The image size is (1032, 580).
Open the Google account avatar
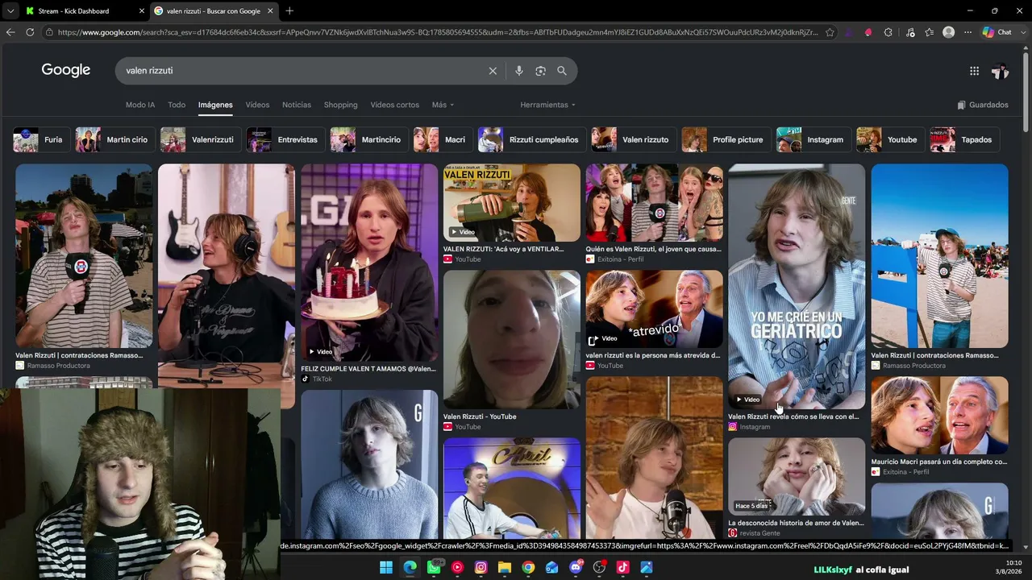tap(1001, 71)
